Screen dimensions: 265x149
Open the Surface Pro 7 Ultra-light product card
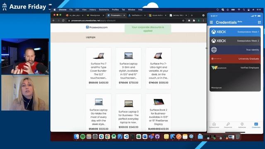[158, 68]
